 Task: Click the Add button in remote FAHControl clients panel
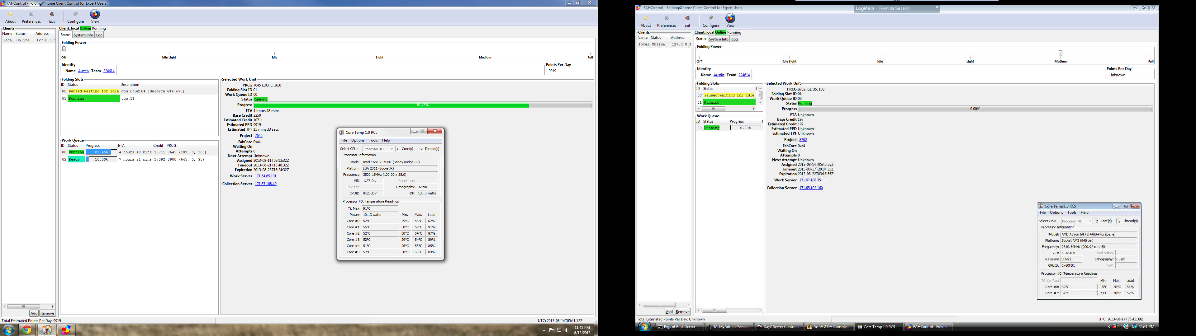tap(669, 312)
